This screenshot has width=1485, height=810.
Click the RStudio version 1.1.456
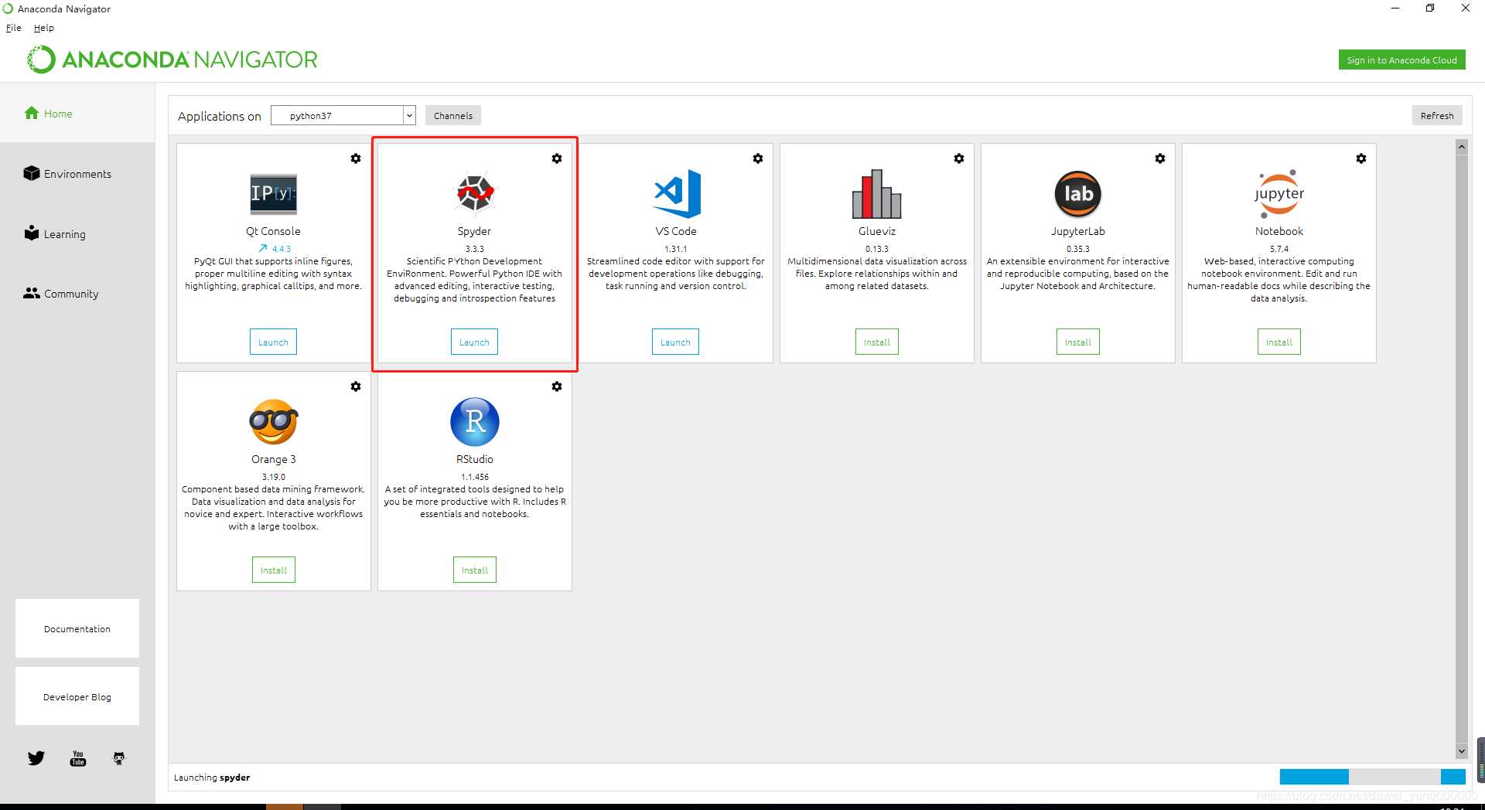(475, 477)
